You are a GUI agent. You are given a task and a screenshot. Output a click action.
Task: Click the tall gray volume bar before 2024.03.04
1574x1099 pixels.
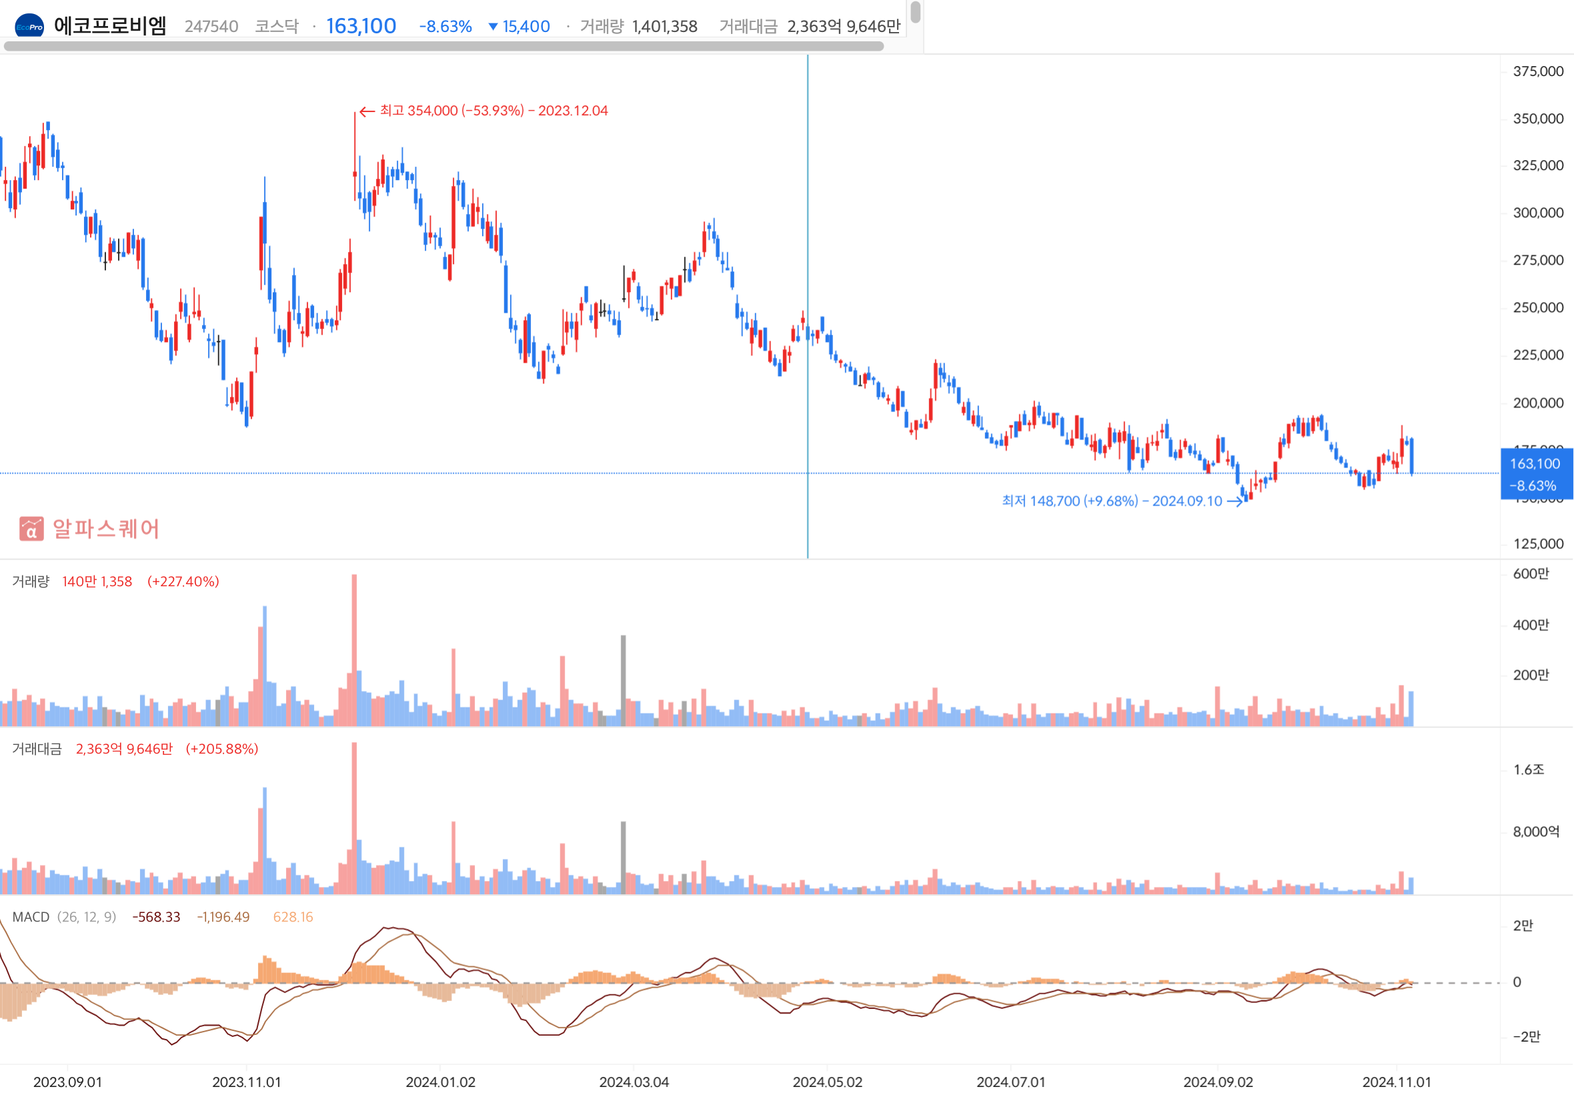click(623, 680)
